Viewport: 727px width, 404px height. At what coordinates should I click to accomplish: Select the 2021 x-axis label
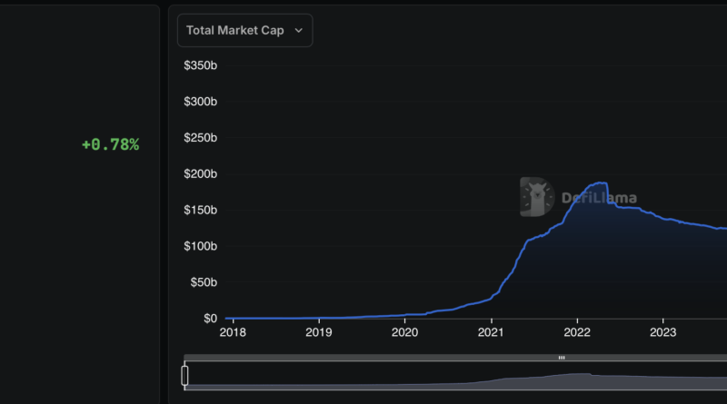[491, 332]
